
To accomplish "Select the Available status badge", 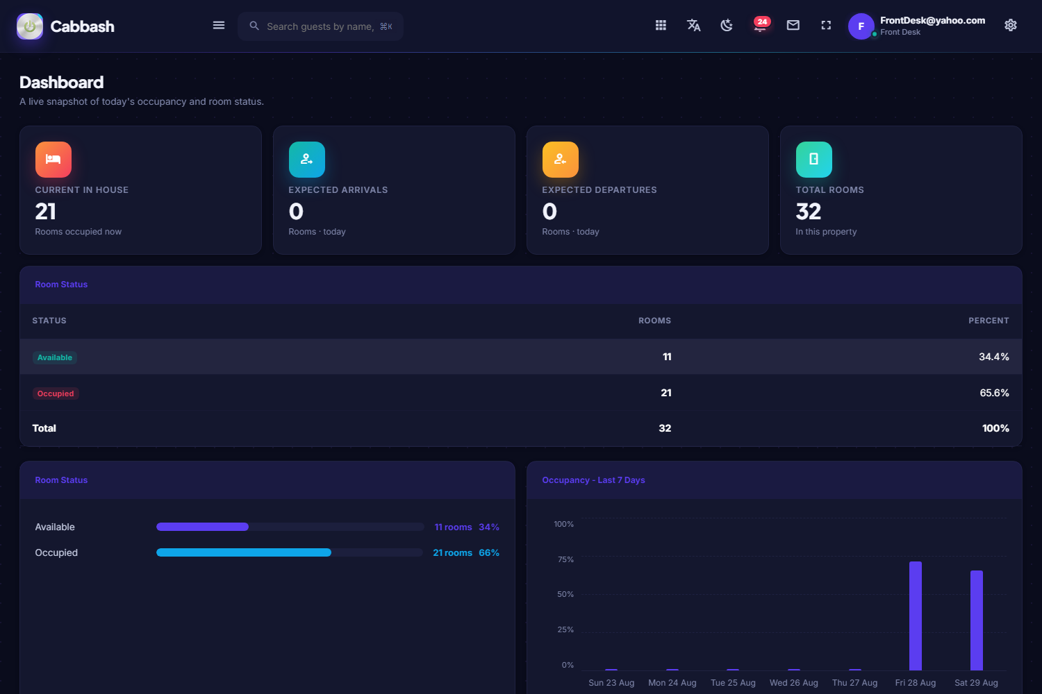I will (55, 357).
